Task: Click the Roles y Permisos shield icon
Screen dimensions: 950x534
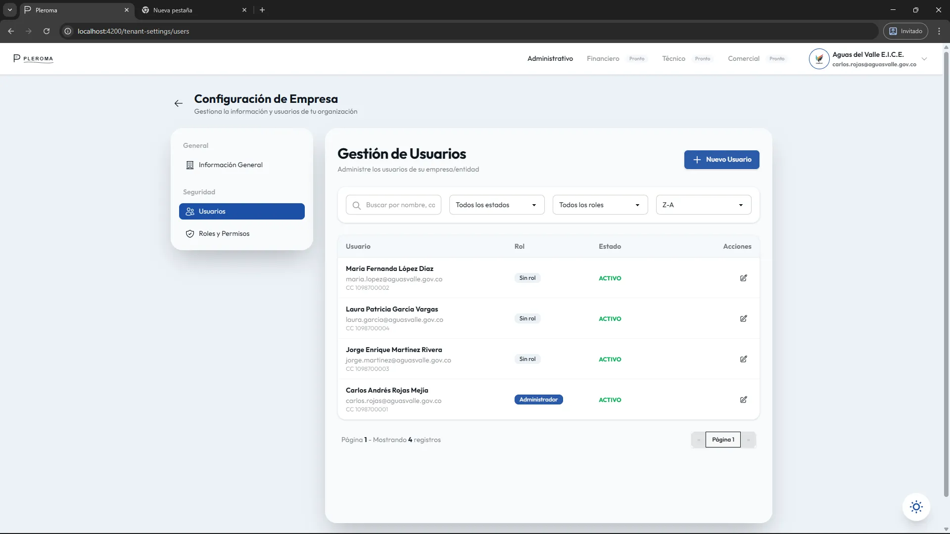Action: pyautogui.click(x=190, y=234)
